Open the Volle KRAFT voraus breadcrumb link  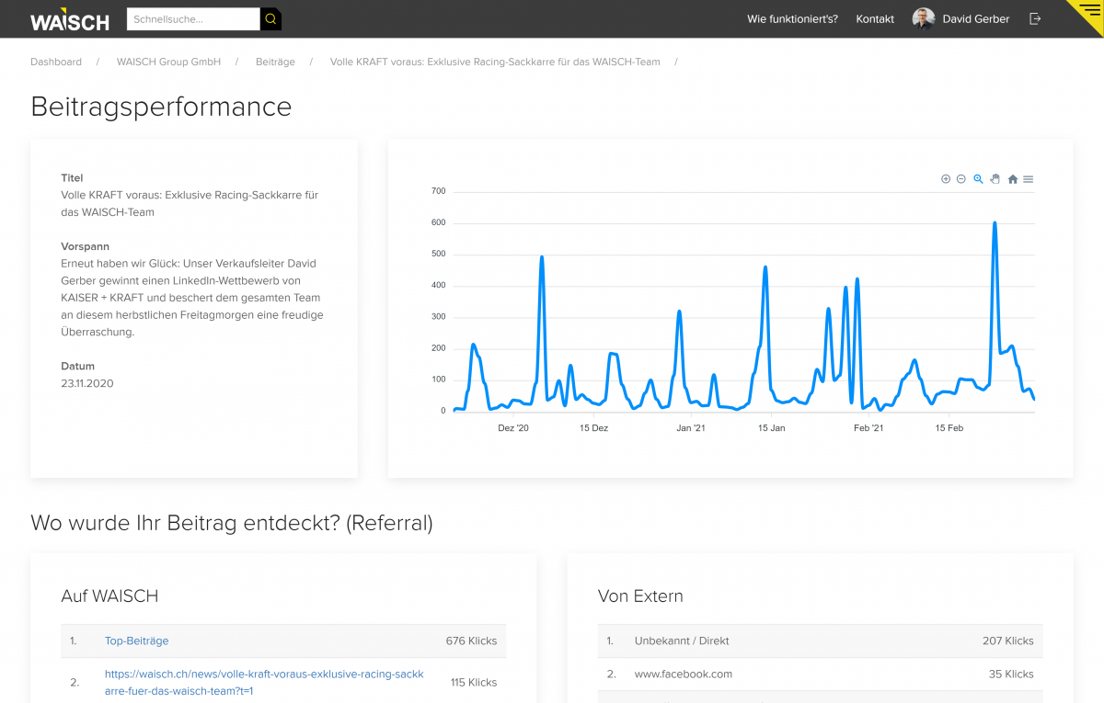point(495,62)
